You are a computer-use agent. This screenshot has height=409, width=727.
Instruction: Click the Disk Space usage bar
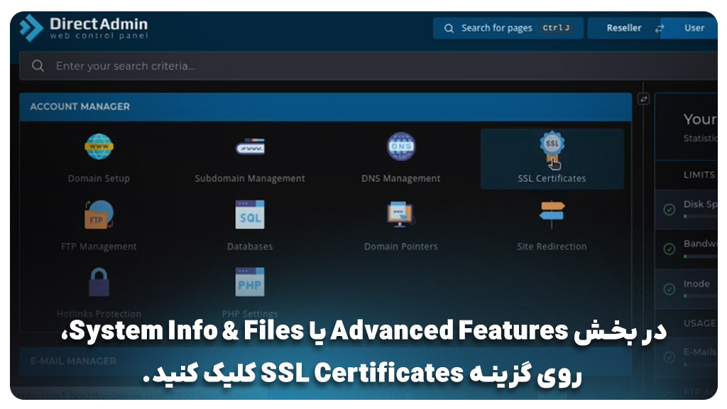pos(699,215)
